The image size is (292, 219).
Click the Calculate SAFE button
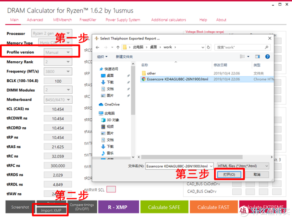click(x=164, y=207)
